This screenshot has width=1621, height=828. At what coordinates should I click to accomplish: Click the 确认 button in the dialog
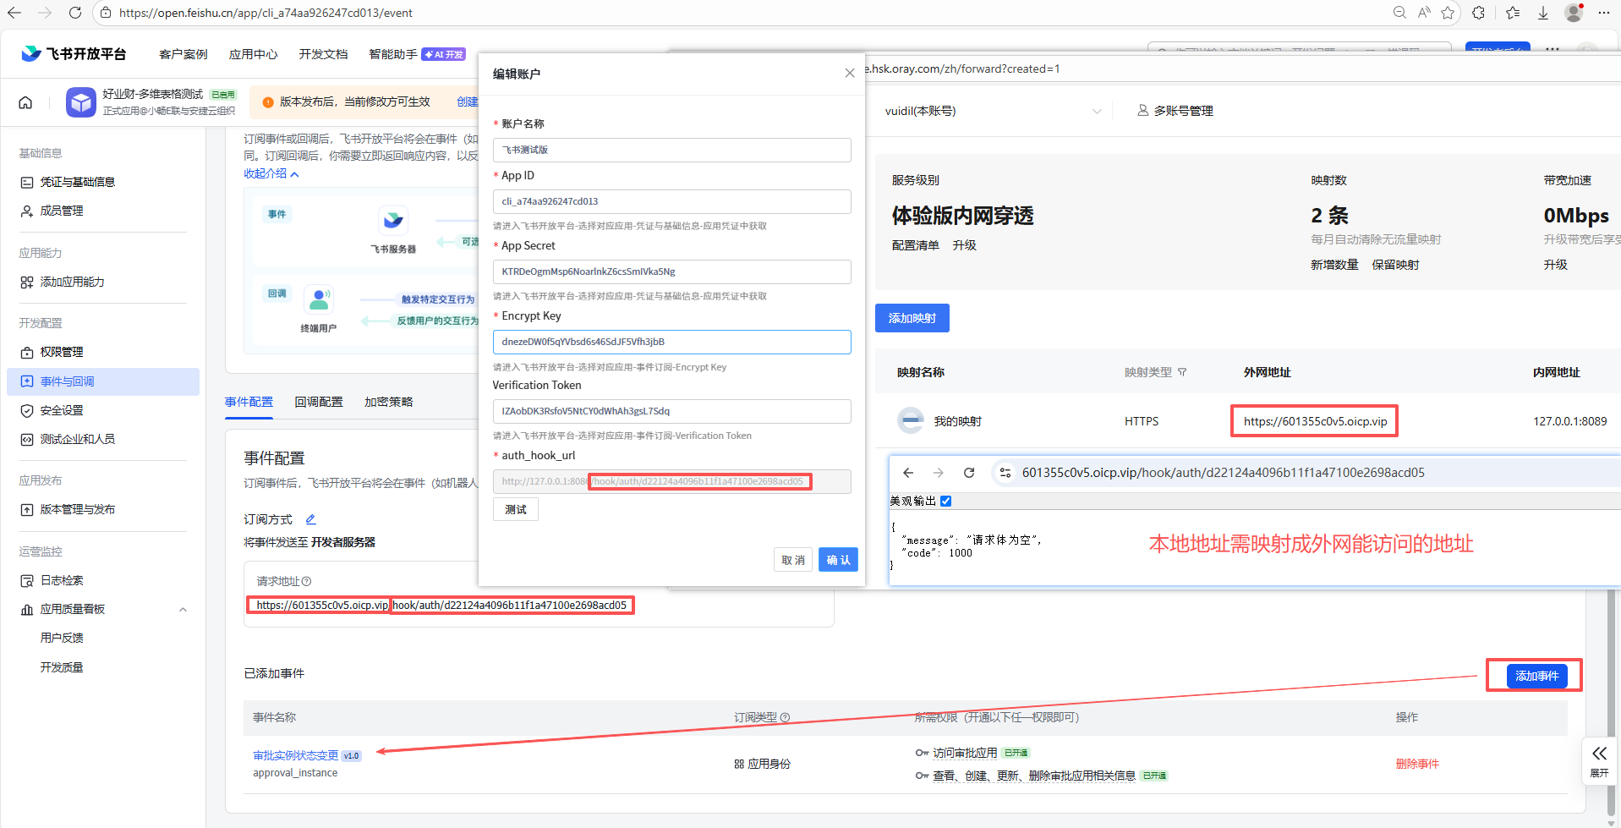(x=838, y=560)
